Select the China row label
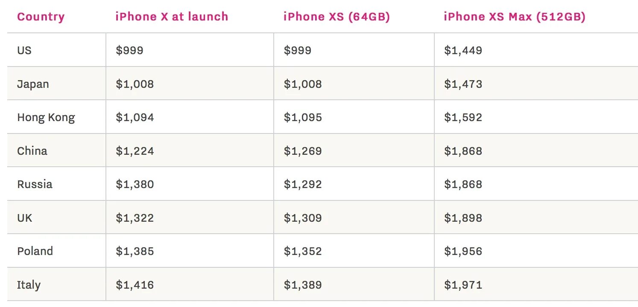638x307 pixels. (32, 151)
